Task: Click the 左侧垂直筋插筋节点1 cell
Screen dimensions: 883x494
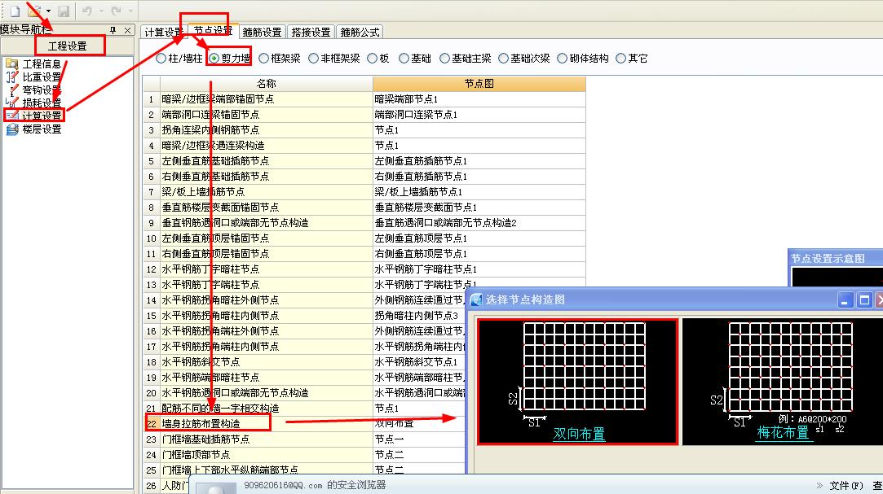Action: 479,160
